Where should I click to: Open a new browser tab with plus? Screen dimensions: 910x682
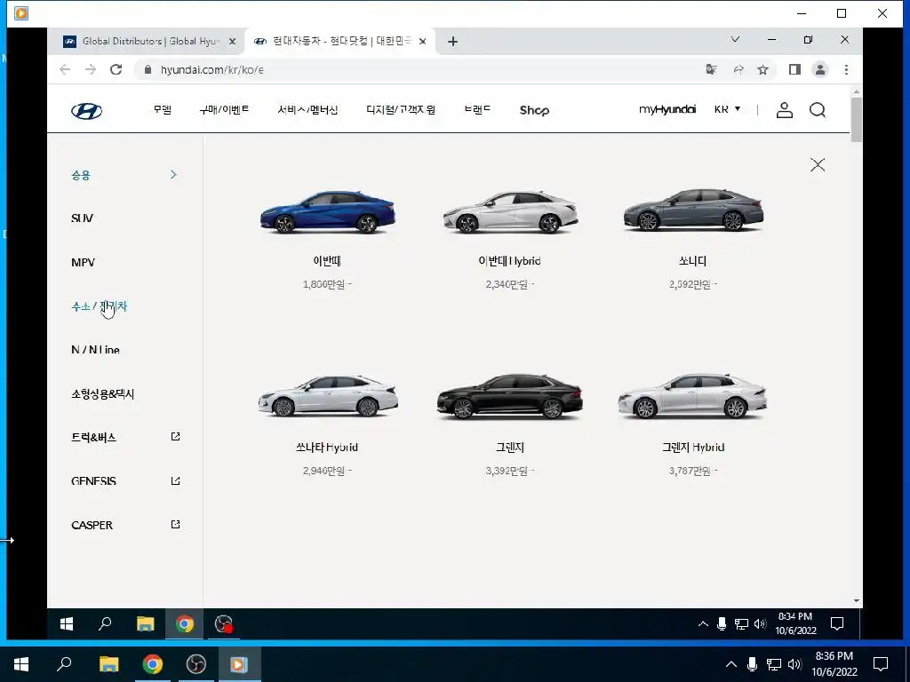(452, 41)
